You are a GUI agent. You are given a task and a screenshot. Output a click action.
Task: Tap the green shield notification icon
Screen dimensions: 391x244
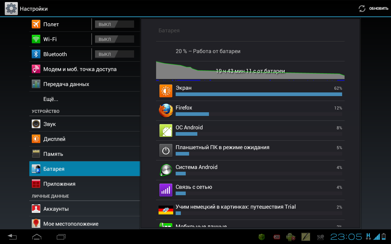tap(261, 237)
